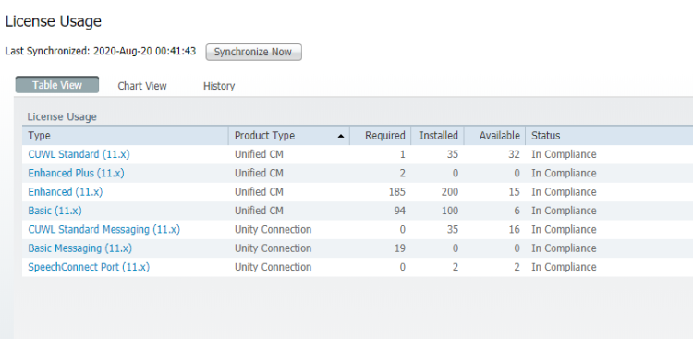Screen dimensions: 693x339
Task: Select In Compliance status in Basic Messaging row
Action: pyautogui.click(x=564, y=248)
